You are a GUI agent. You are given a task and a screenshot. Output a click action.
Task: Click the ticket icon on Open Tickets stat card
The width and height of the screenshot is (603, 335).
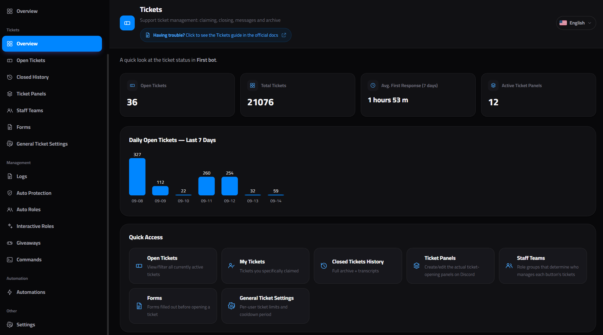132,86
